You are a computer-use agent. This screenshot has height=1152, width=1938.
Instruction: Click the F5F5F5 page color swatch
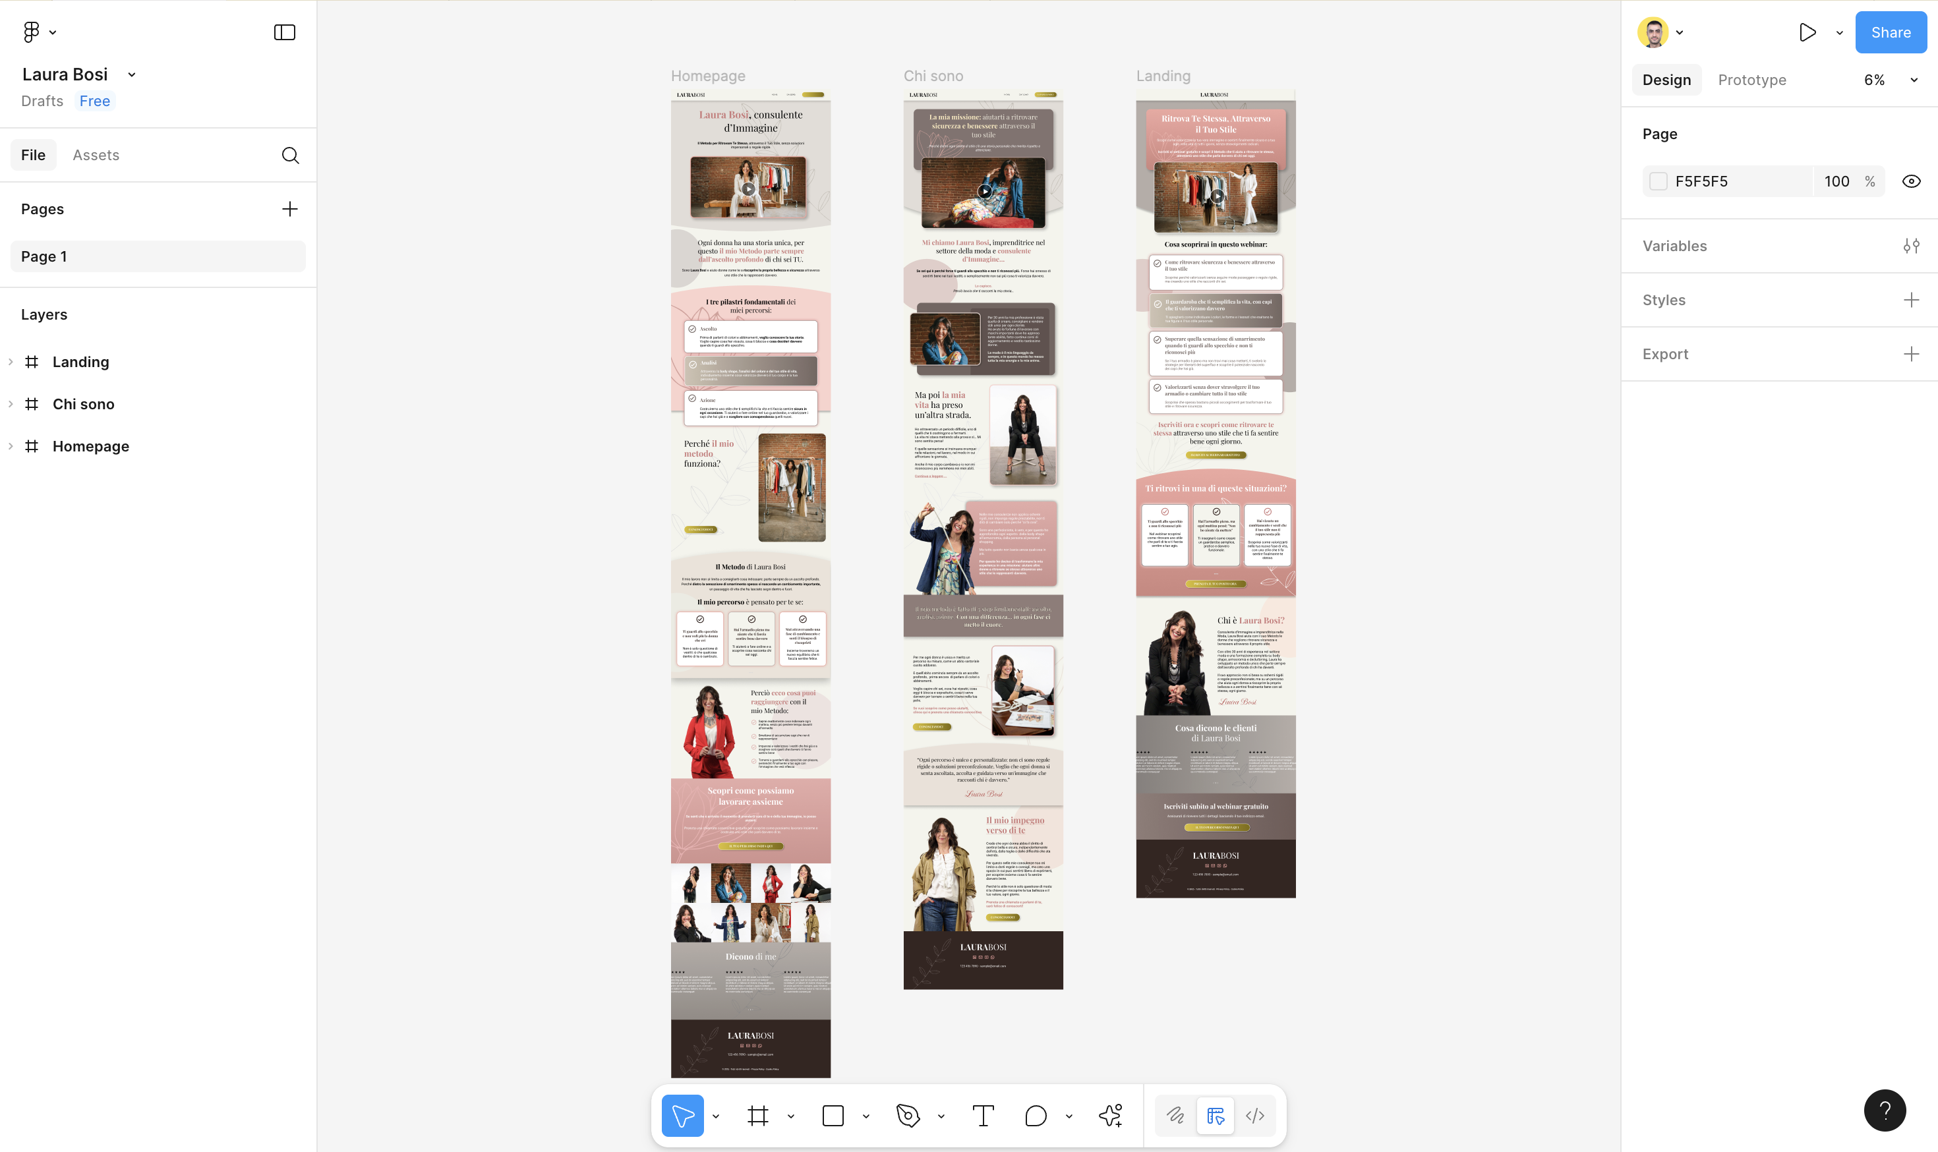(1658, 182)
